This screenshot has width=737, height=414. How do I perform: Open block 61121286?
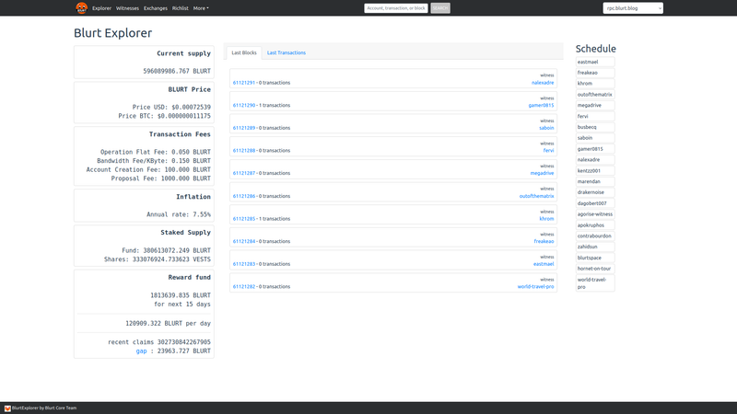click(x=244, y=196)
